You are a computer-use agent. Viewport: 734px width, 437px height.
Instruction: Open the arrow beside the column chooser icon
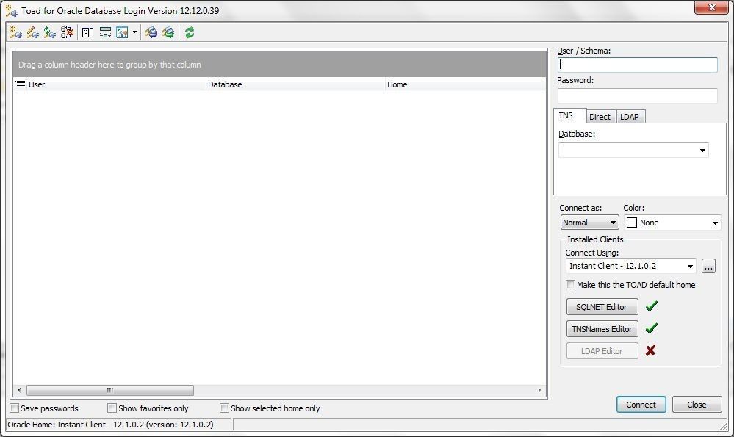(134, 32)
